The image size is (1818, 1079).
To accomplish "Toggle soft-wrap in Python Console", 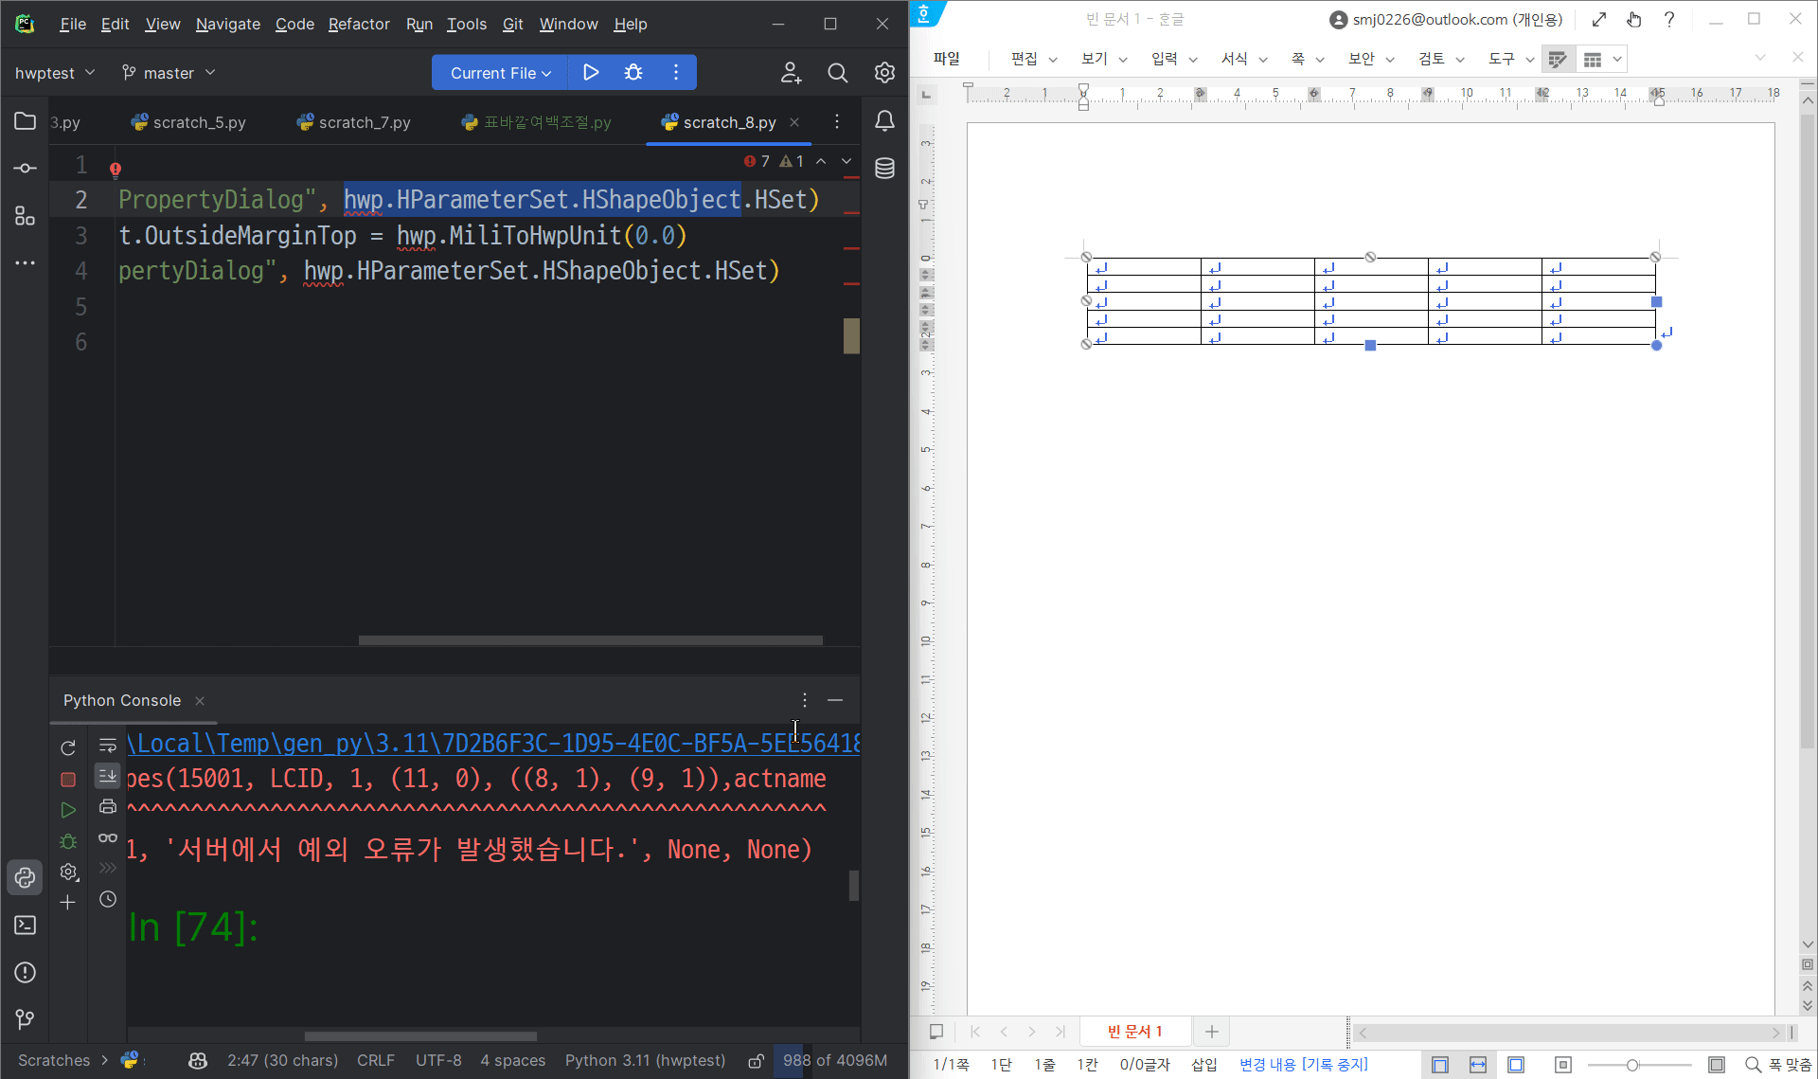I will (x=108, y=746).
